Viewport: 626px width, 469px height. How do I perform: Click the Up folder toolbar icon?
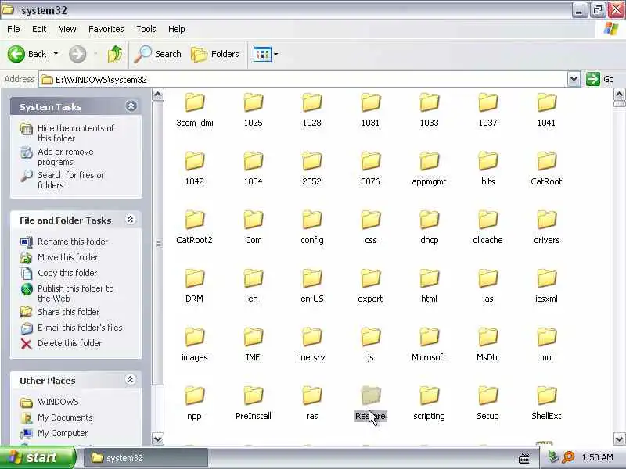tap(115, 54)
